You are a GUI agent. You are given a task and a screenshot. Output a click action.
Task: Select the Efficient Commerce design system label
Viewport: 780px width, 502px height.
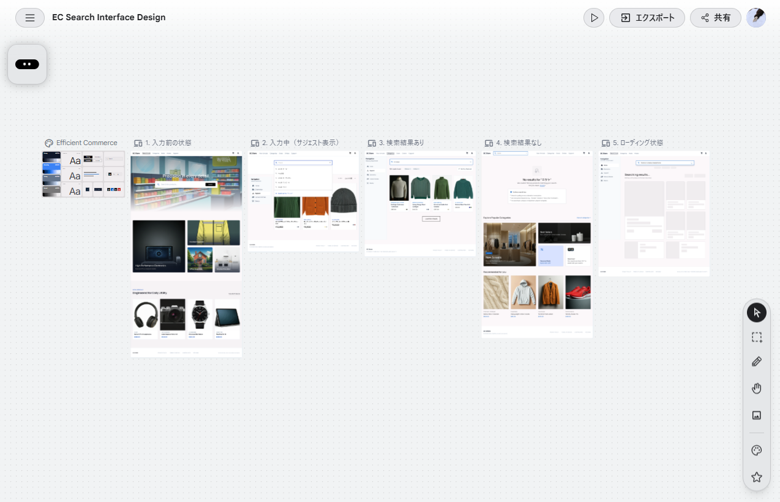[86, 143]
